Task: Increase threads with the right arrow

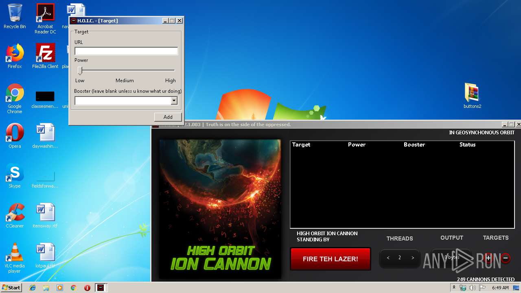Action: point(413,258)
